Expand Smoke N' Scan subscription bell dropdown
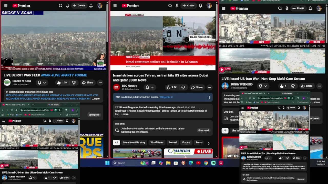The image size is (328, 184). [x=42, y=83]
